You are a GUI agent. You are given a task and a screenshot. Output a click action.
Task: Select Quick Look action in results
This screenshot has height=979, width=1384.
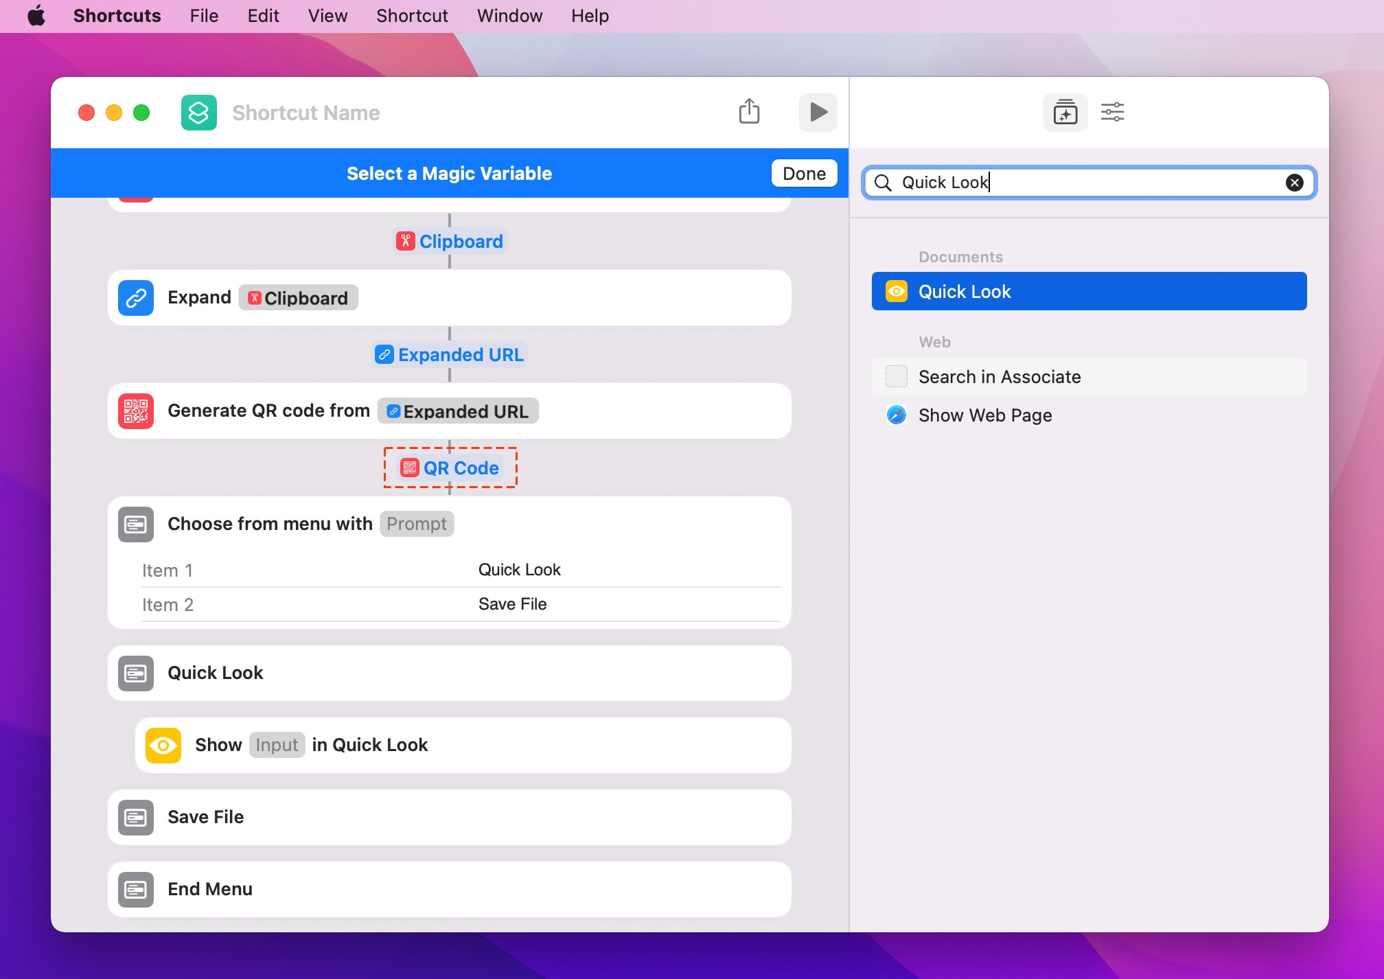[1088, 292]
